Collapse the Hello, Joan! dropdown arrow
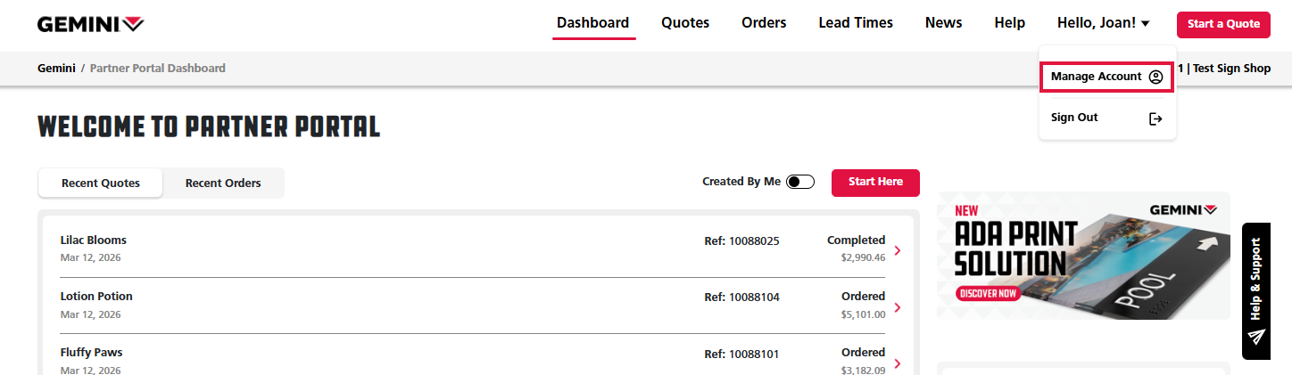This screenshot has height=375, width=1292. [x=1145, y=24]
